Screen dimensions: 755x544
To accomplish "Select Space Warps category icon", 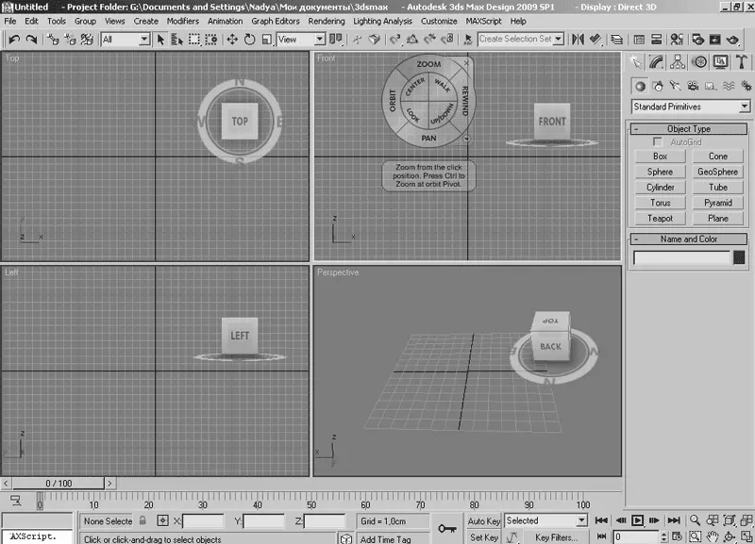I will click(729, 86).
